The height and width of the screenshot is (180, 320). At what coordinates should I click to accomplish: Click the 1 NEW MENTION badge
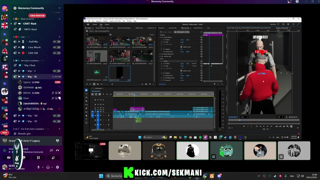tap(37, 15)
